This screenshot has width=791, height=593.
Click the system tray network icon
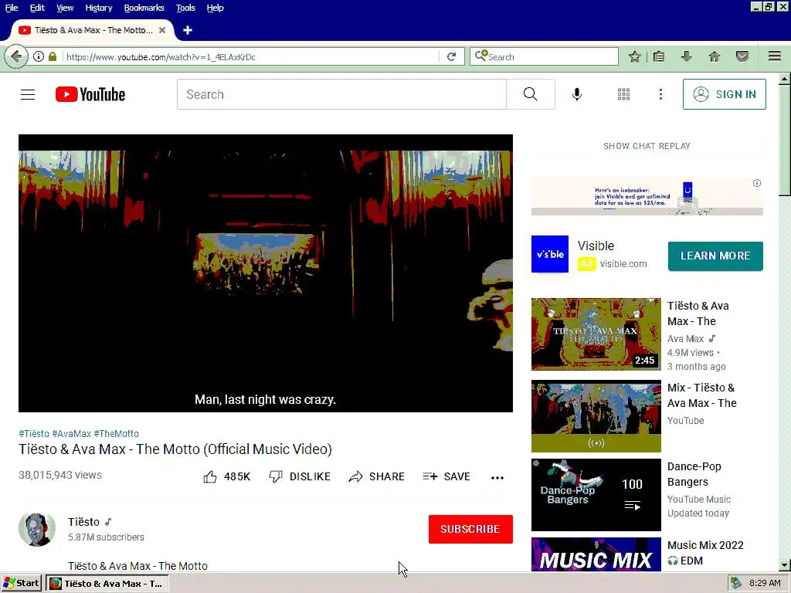(736, 584)
